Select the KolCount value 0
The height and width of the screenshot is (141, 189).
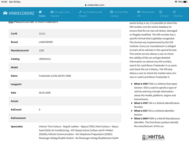pyautogui.click(x=39, y=110)
